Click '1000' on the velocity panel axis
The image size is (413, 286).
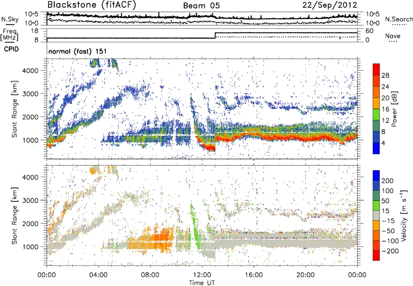click(30, 247)
